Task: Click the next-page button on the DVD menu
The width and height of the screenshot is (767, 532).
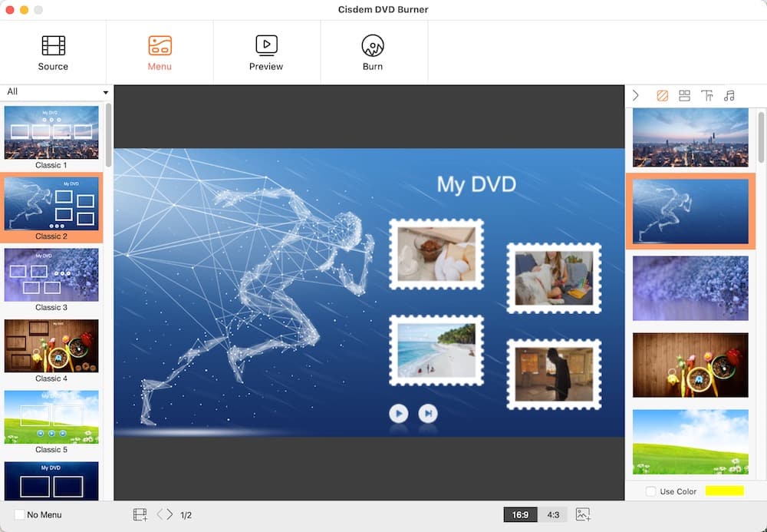Action: click(428, 414)
